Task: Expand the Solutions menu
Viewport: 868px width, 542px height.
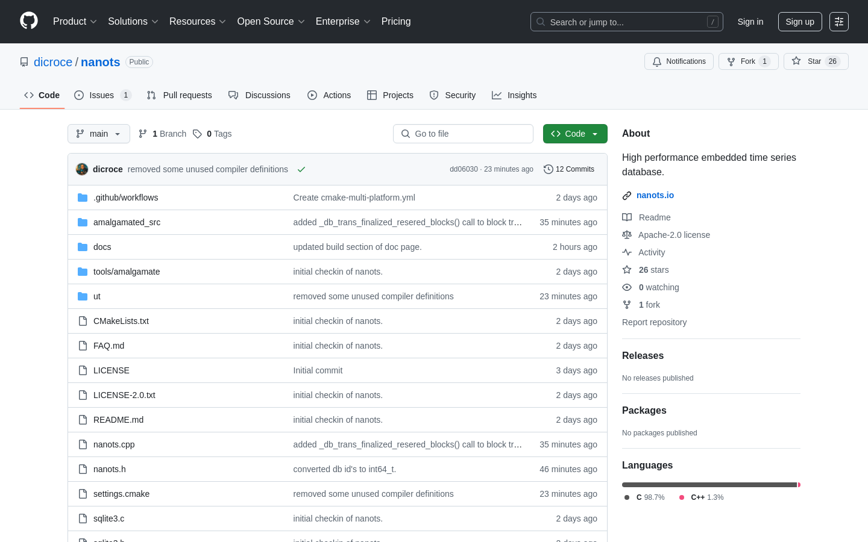Action: point(133,22)
